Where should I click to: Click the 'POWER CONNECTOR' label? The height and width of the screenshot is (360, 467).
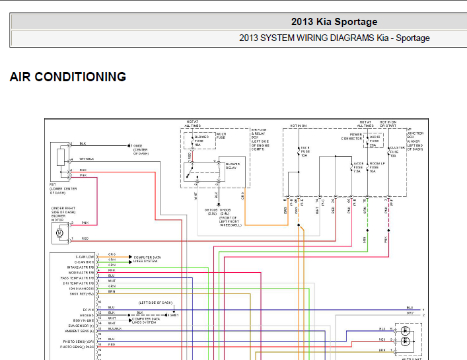[352, 137]
